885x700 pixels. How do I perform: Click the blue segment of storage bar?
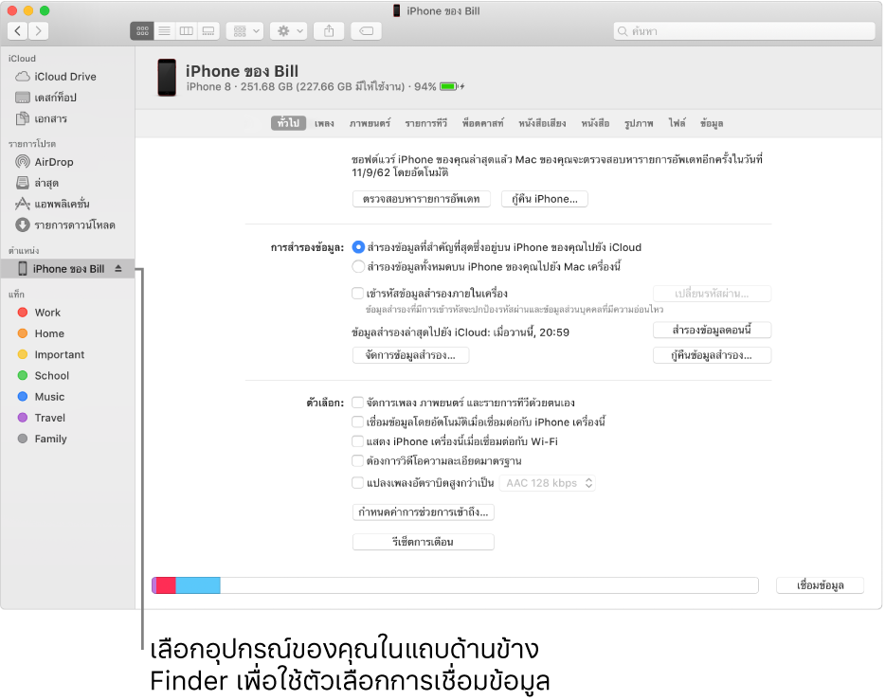click(x=198, y=585)
